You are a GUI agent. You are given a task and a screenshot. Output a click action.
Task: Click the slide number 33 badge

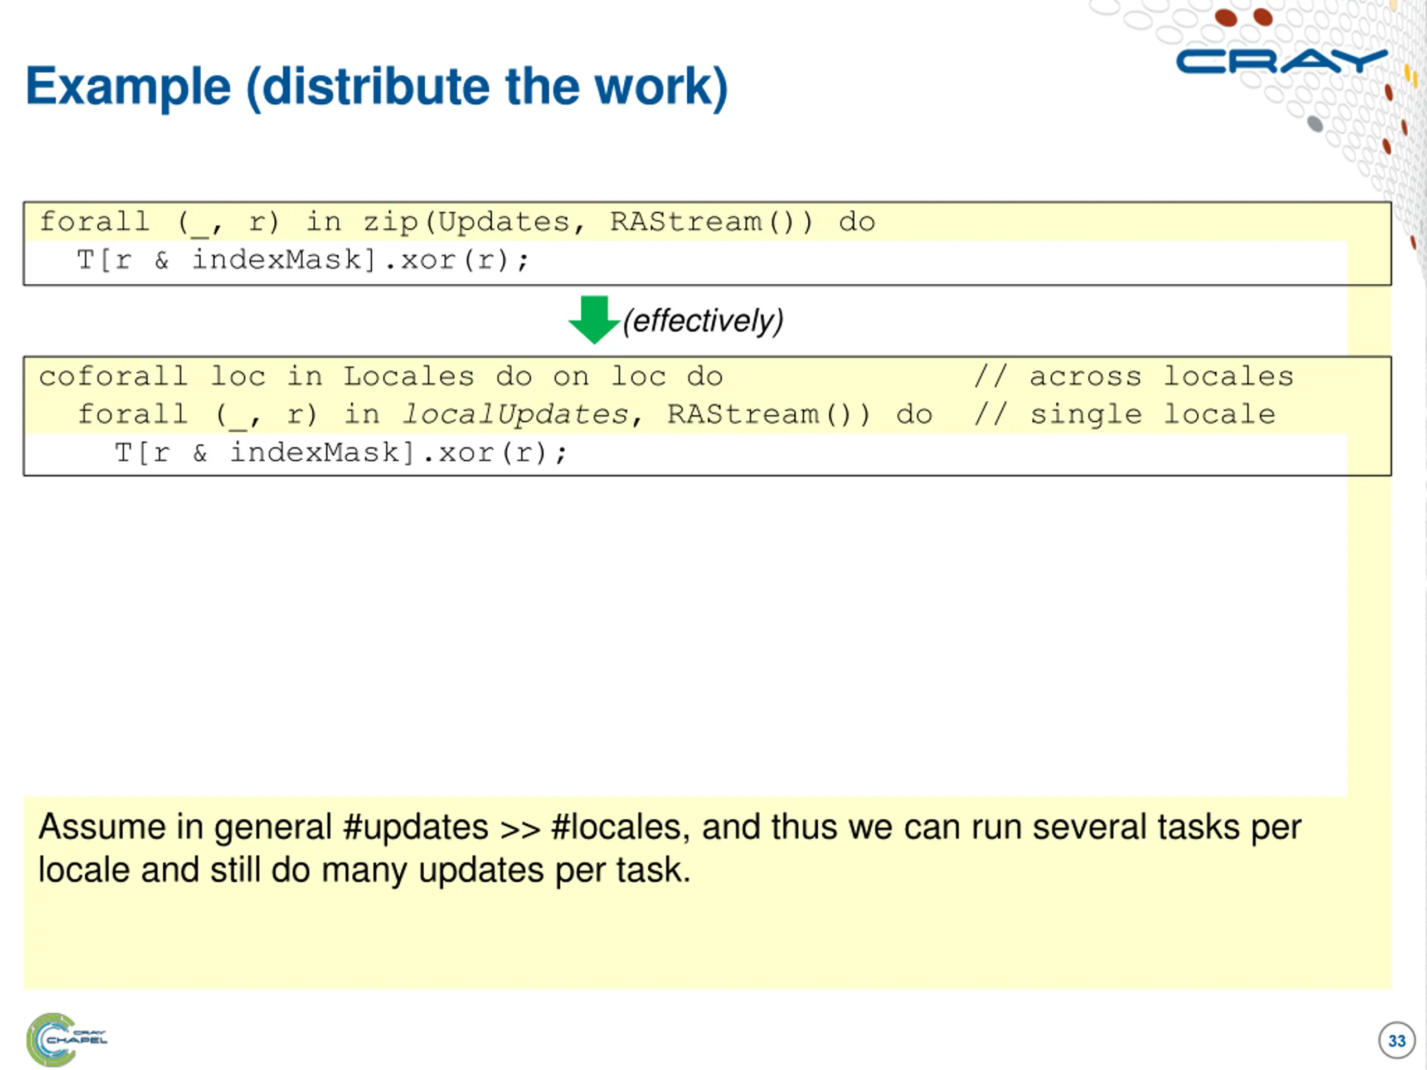1397,1040
